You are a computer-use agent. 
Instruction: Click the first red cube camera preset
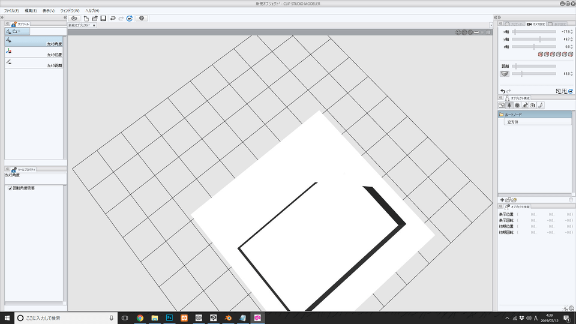[541, 55]
